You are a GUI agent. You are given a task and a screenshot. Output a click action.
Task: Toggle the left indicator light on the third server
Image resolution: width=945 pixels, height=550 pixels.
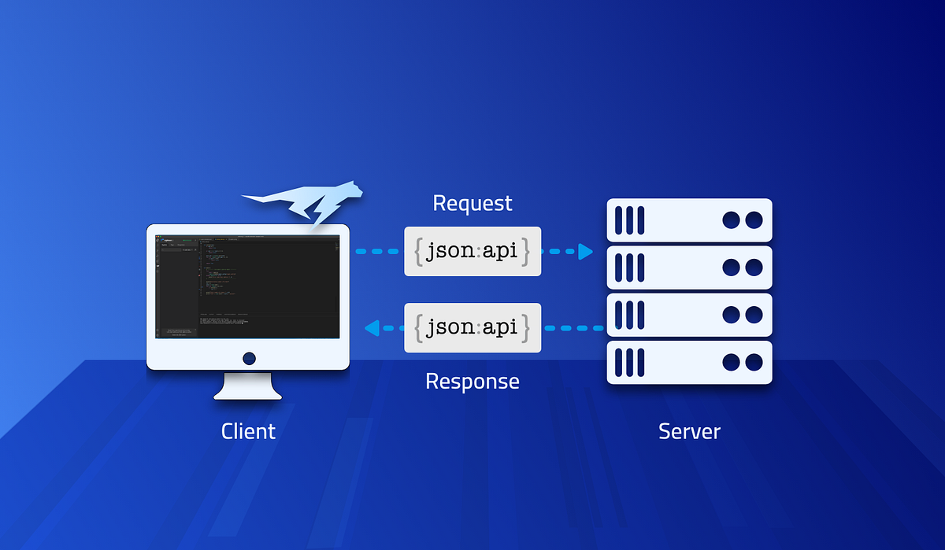pyautogui.click(x=728, y=316)
